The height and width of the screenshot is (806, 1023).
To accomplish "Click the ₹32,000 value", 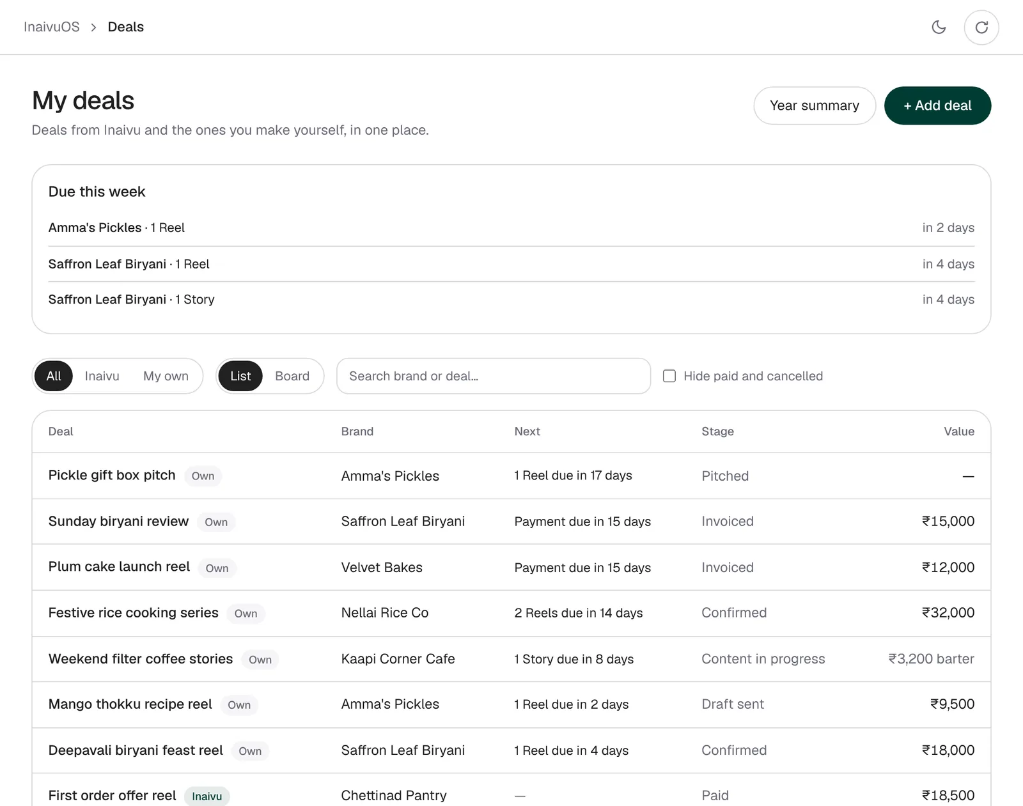I will tap(948, 612).
